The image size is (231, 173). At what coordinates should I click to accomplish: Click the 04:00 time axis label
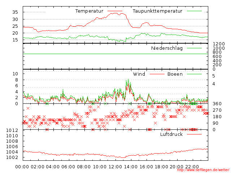(x=53, y=167)
